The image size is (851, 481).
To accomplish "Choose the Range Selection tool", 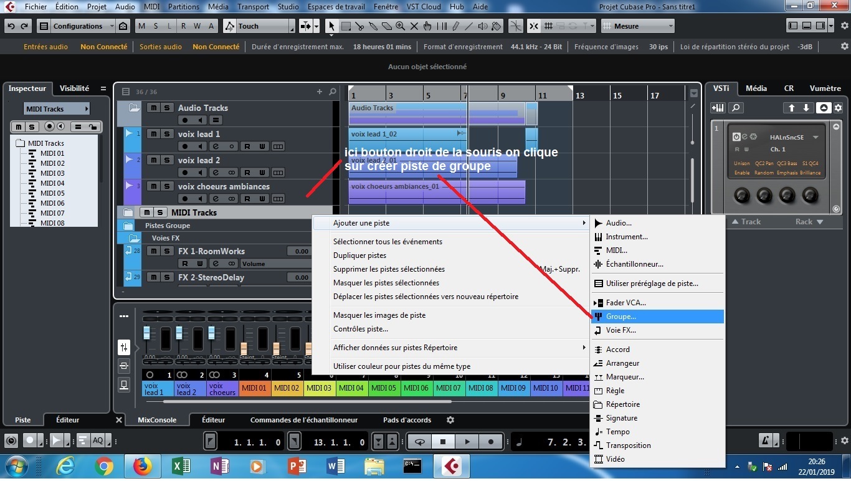I will [346, 26].
